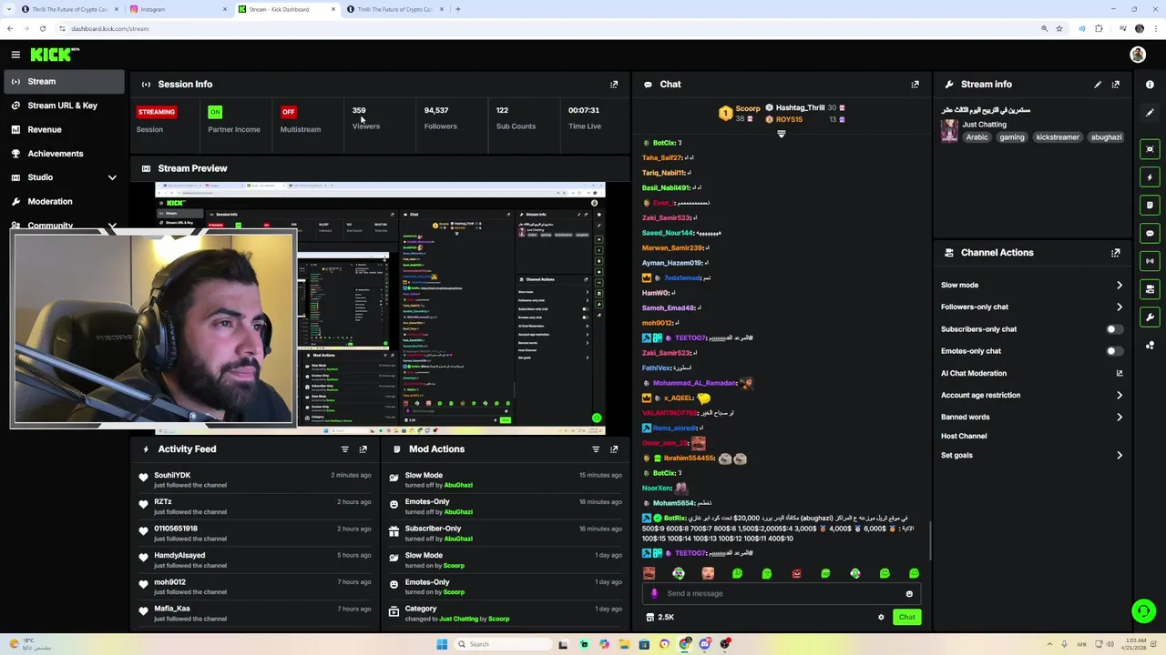The height and width of the screenshot is (655, 1166).
Task: Open SouhilYDK in Activity Feed
Action: pyautogui.click(x=172, y=475)
